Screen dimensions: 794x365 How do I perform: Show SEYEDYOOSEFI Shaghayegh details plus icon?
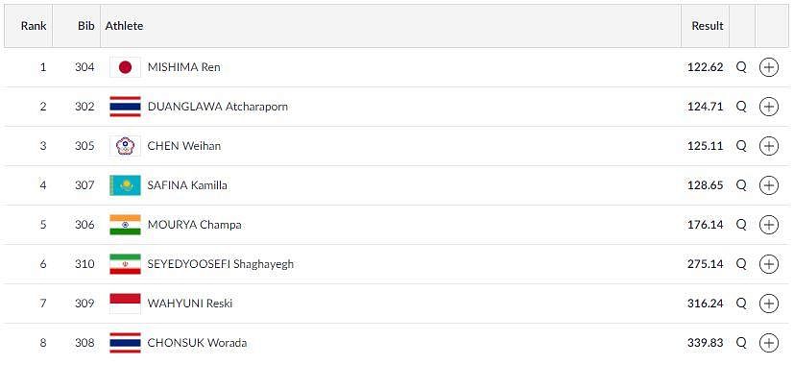769,264
